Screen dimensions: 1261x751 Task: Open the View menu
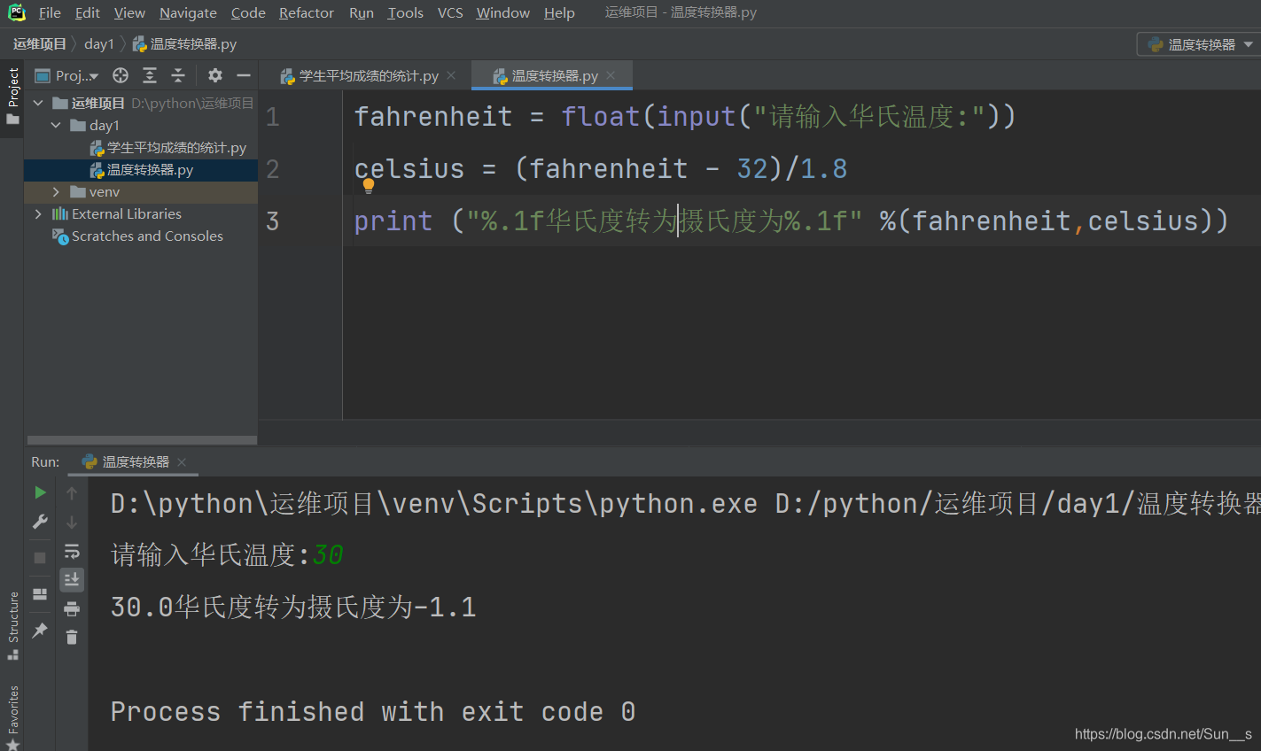pyautogui.click(x=129, y=12)
